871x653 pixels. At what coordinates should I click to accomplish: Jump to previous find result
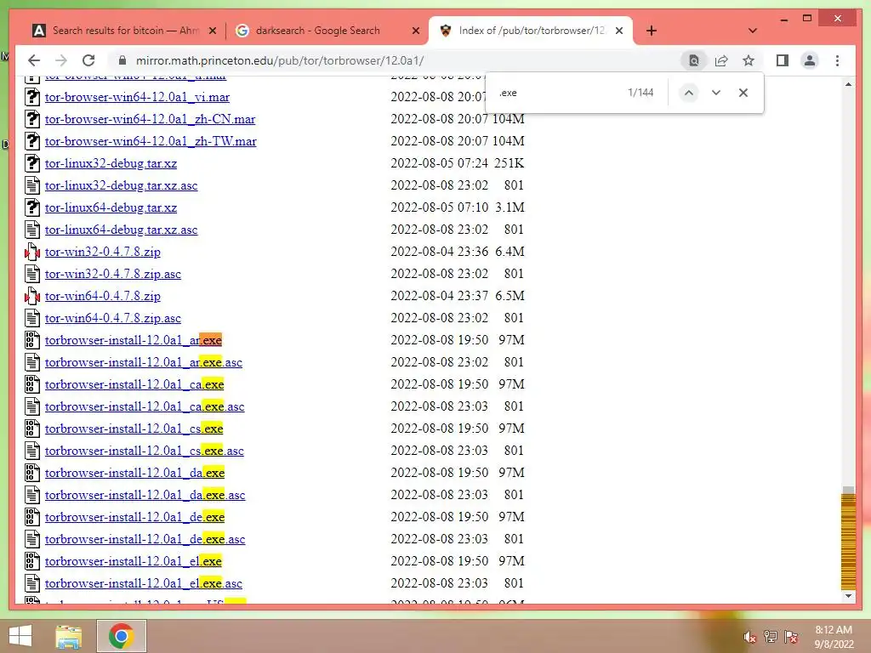point(688,93)
